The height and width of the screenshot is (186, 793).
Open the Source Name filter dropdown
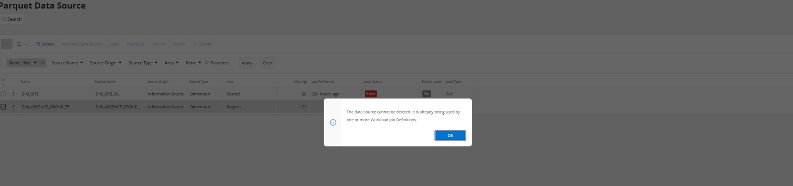tap(67, 63)
